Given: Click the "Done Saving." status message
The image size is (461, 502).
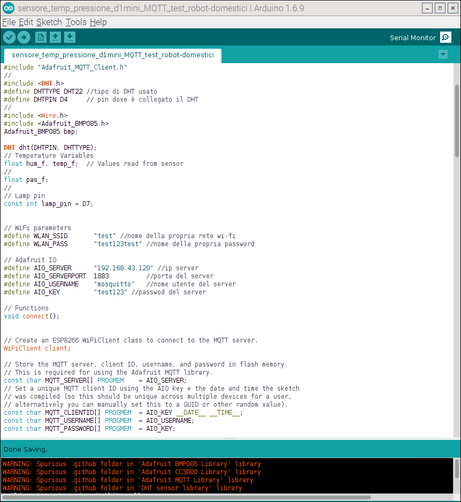Looking at the screenshot, I should coord(25,449).
